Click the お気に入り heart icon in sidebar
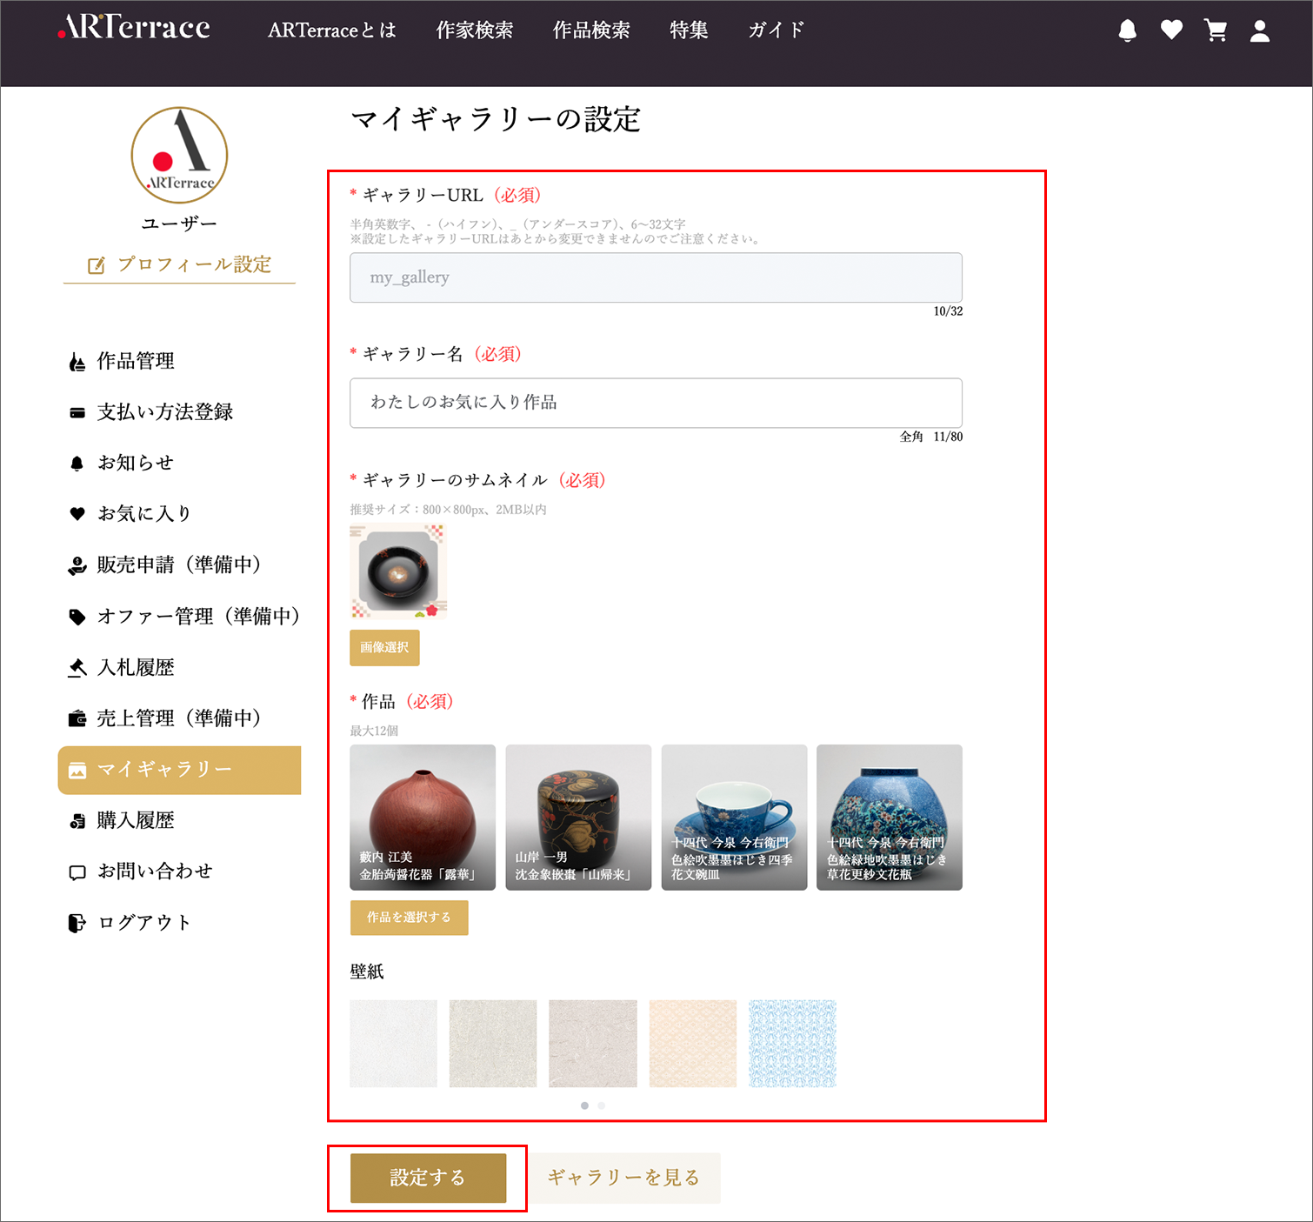Image resolution: width=1313 pixels, height=1222 pixels. 77,514
